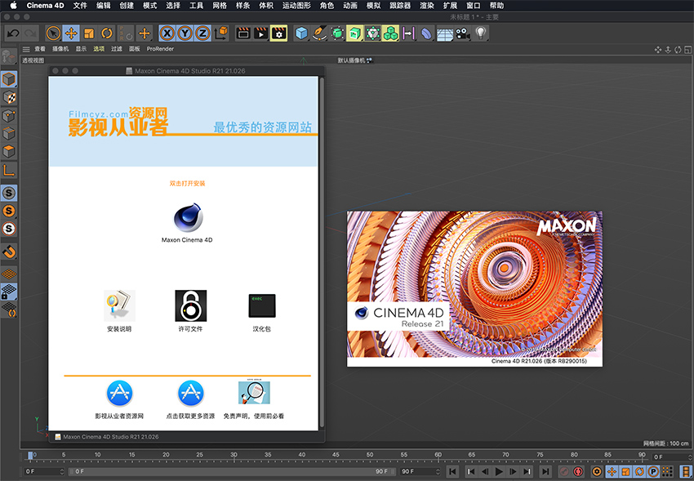
Task: Open the viewport 面板 (Panel) menu
Action: click(x=134, y=49)
